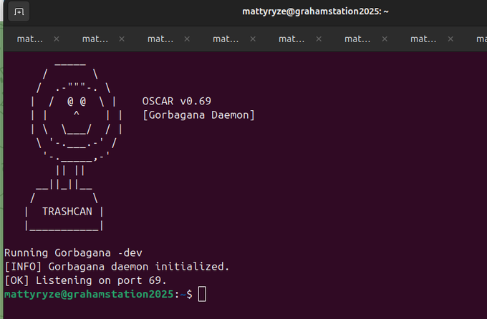Switch to the fifth 'mat...' terminal tab
The width and height of the screenshot is (487, 319).
(291, 39)
